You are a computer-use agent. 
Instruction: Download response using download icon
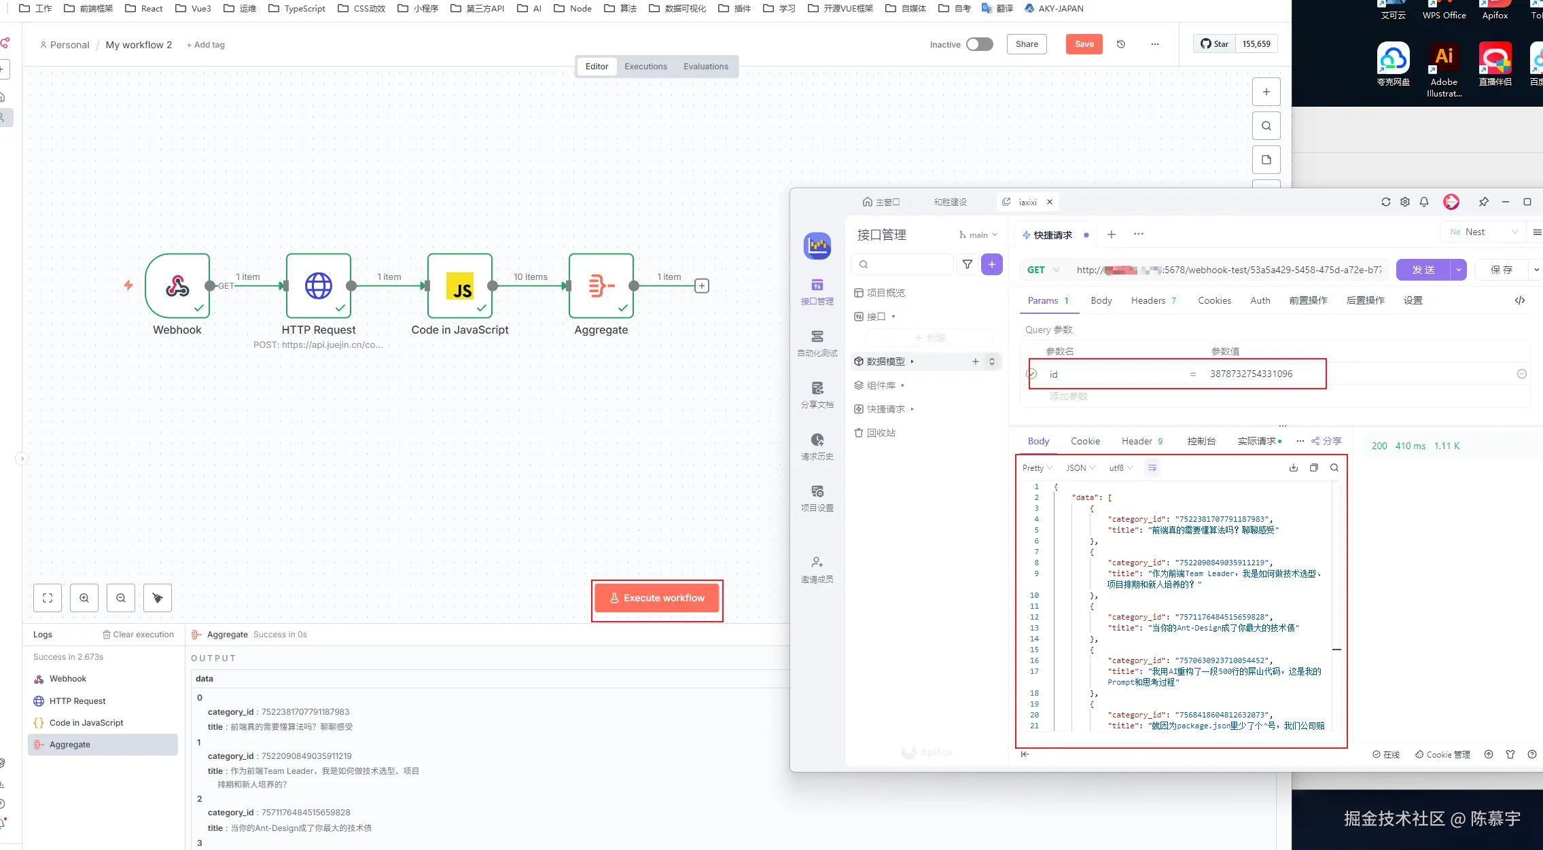click(x=1293, y=467)
